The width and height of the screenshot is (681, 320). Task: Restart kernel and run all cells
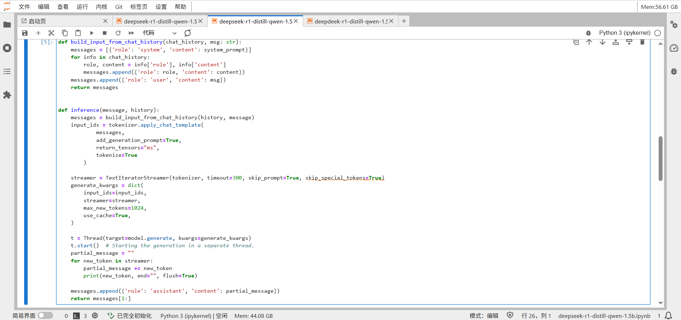[131, 33]
